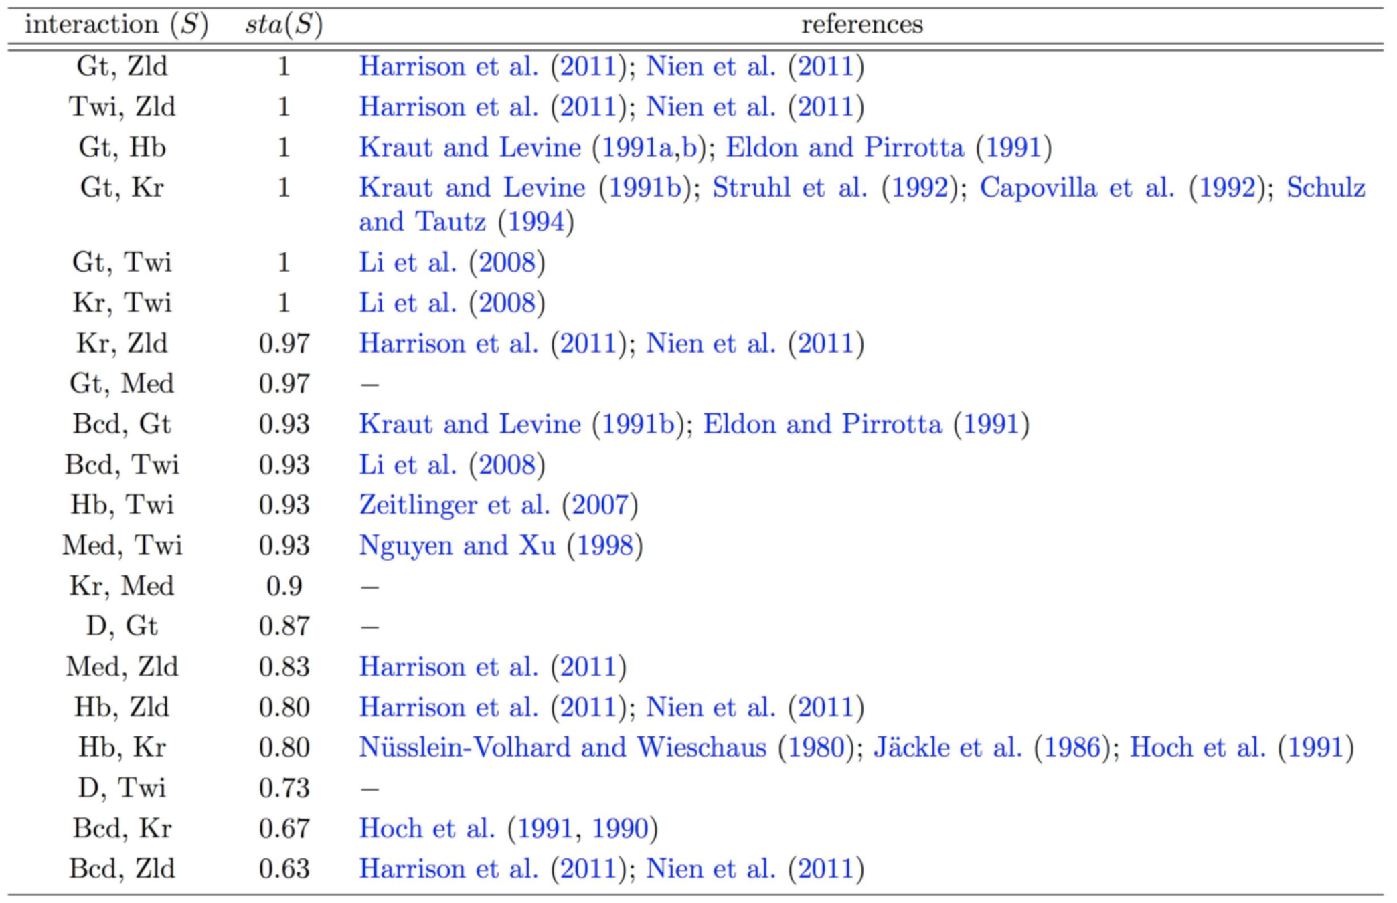Open Harrison et al. citation in Med, Zld row

(448, 667)
